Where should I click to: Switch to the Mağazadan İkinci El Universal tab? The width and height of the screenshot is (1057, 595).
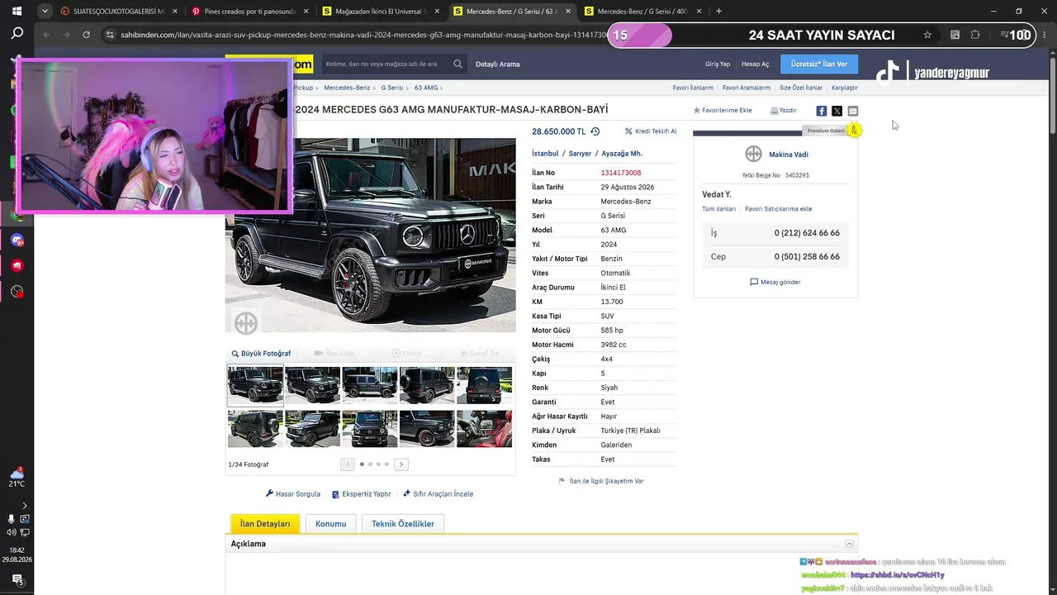click(x=380, y=12)
